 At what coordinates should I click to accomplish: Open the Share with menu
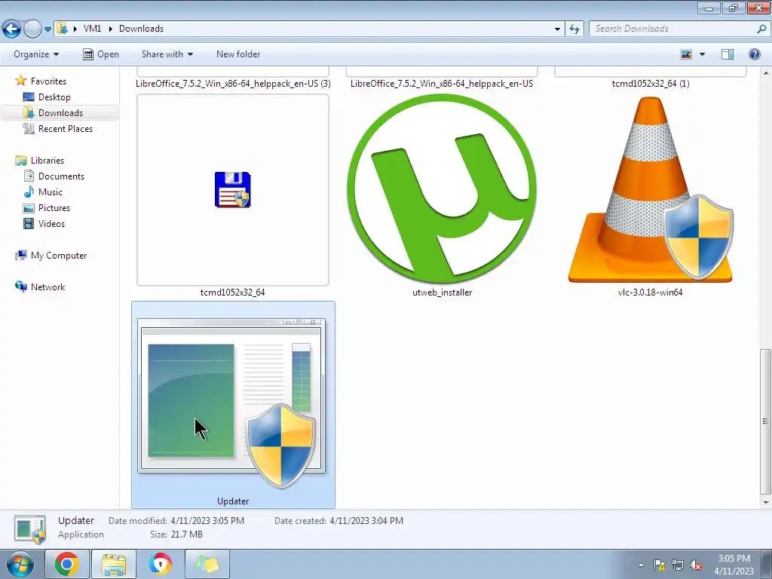pyautogui.click(x=167, y=54)
